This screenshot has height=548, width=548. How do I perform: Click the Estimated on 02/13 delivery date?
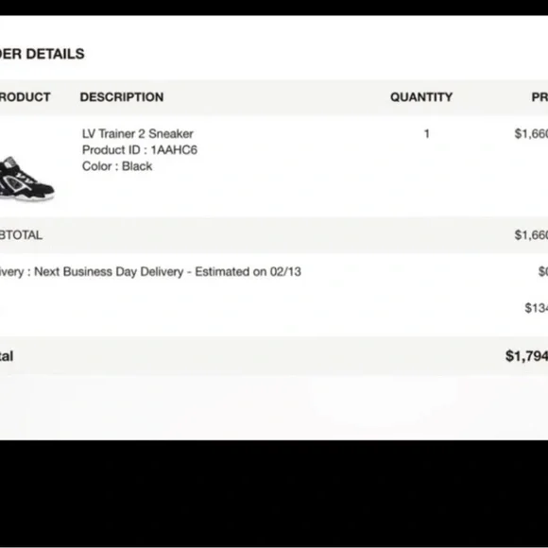[248, 271]
